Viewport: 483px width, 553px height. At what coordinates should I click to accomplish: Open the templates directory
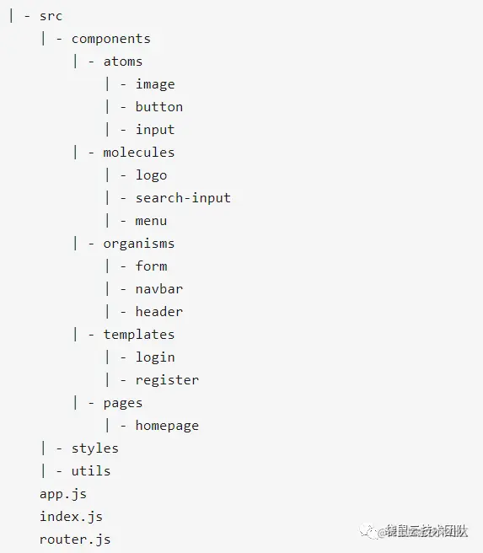coord(139,335)
